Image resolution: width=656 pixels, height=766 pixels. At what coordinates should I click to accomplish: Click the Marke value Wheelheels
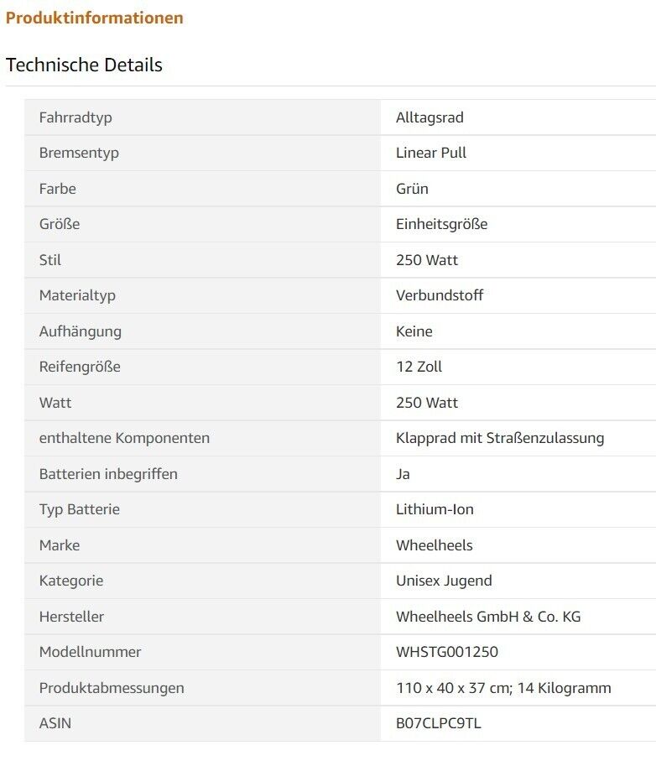point(435,545)
